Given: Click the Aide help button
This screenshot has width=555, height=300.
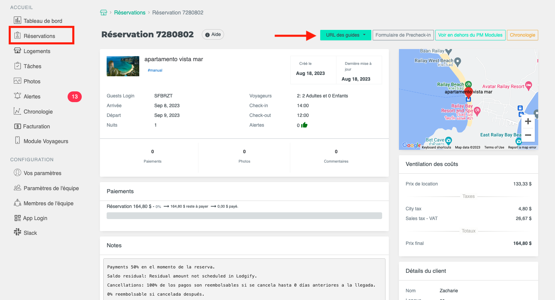Looking at the screenshot, I should coord(213,35).
